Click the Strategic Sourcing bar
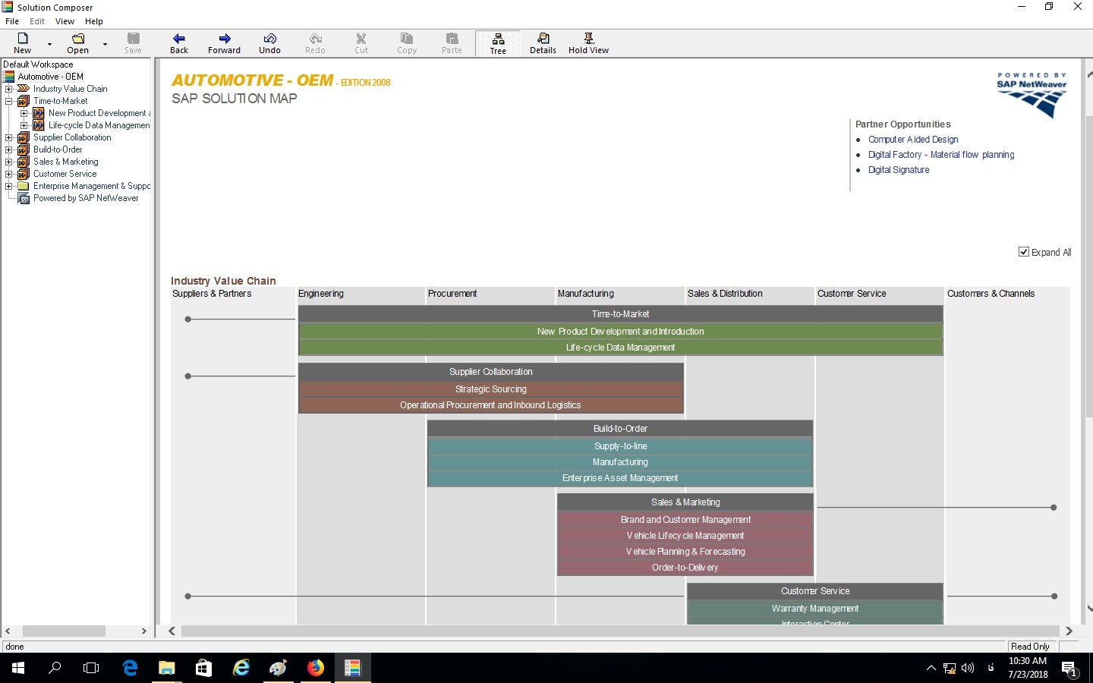This screenshot has height=683, width=1093. click(x=491, y=389)
